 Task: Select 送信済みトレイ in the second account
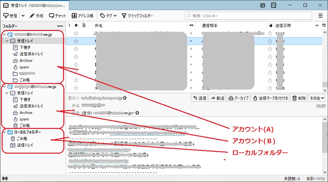pos(31,106)
